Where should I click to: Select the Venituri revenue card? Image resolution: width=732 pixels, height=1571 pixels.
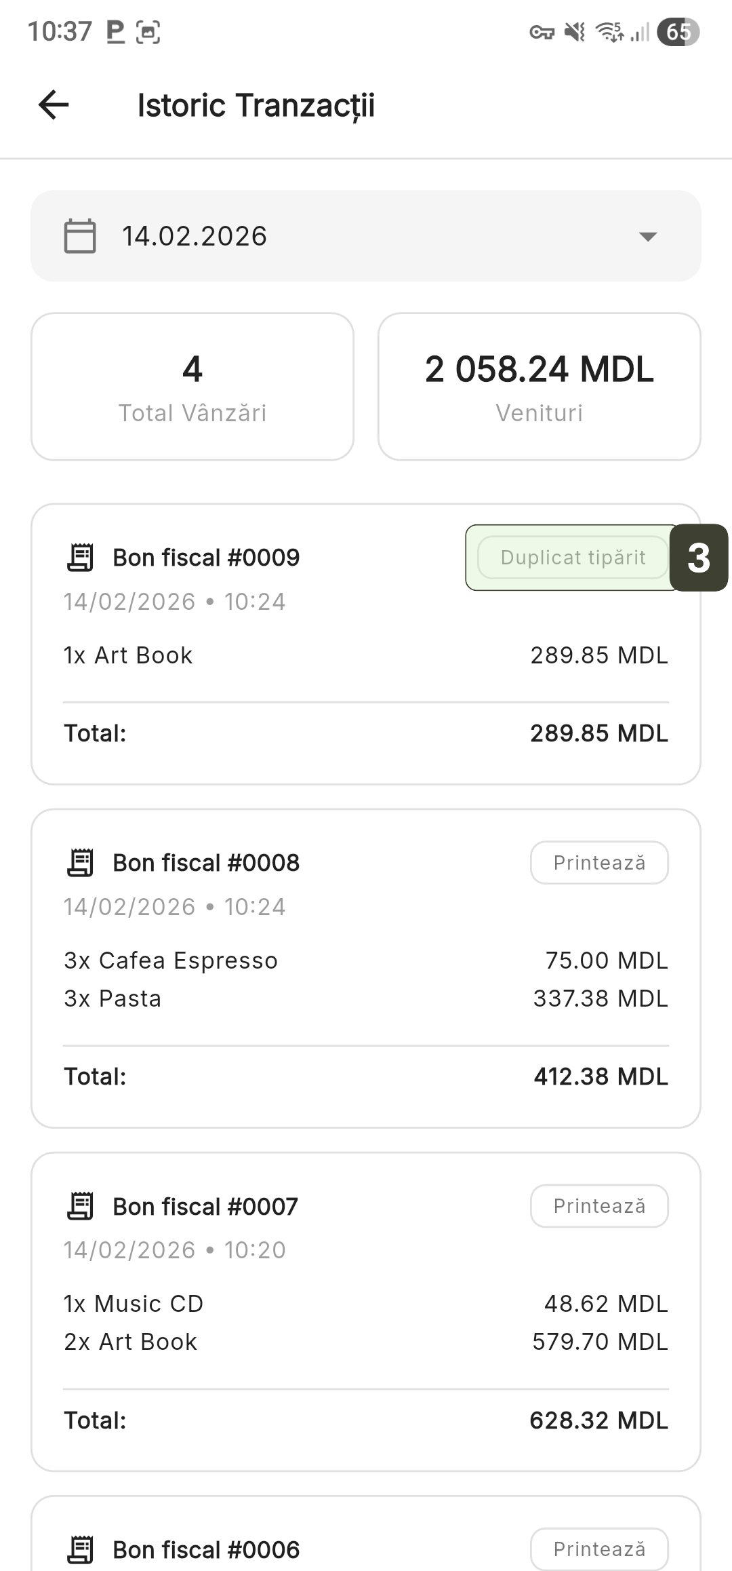click(539, 387)
